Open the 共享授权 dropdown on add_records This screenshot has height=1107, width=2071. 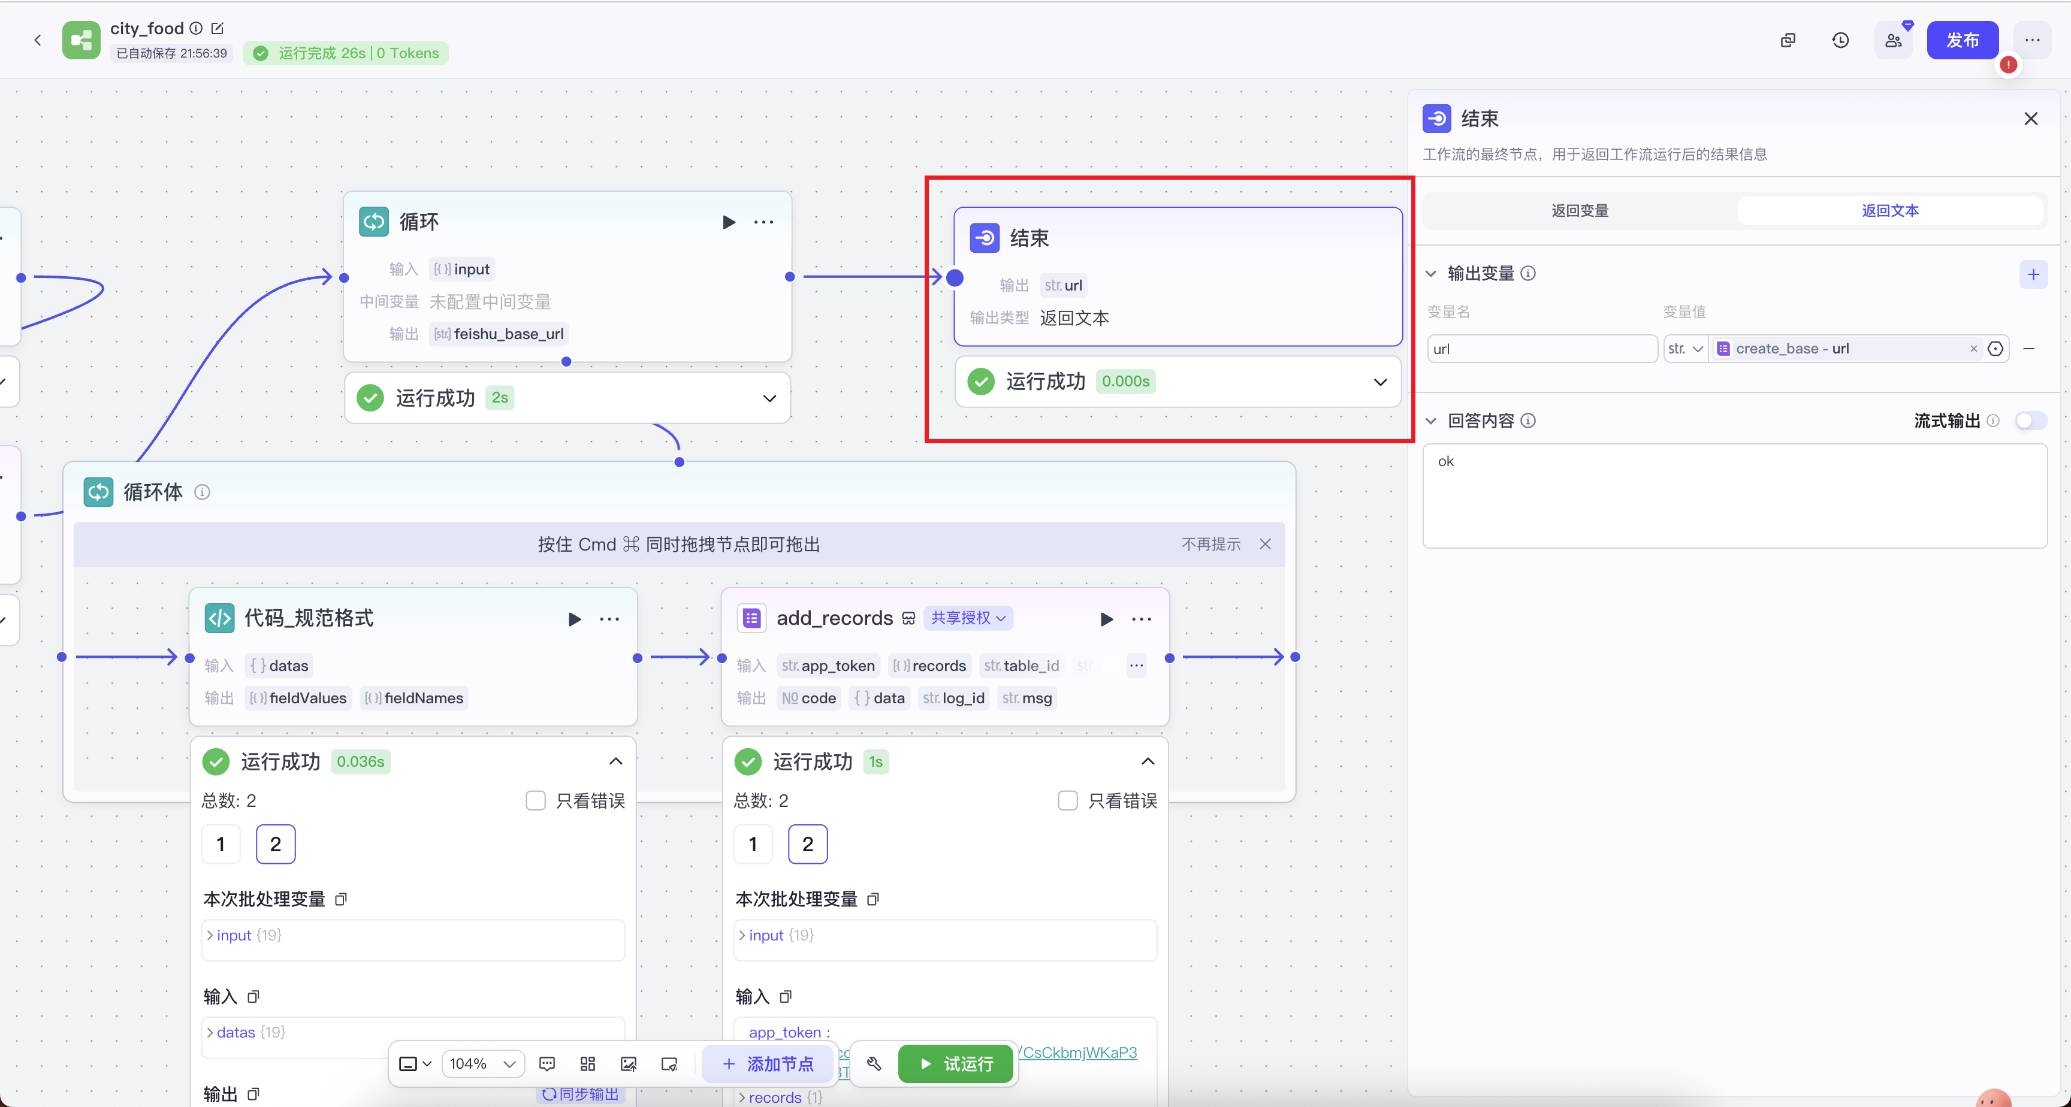point(968,618)
